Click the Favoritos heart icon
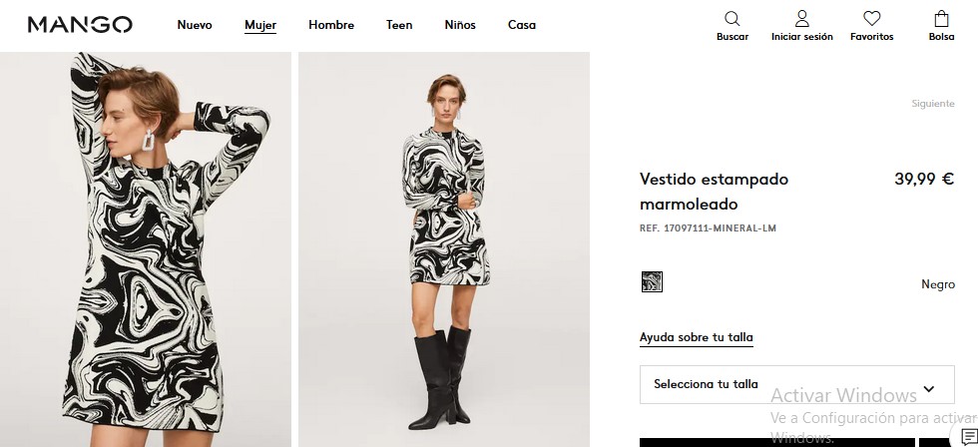The height and width of the screenshot is (447, 978). click(871, 19)
